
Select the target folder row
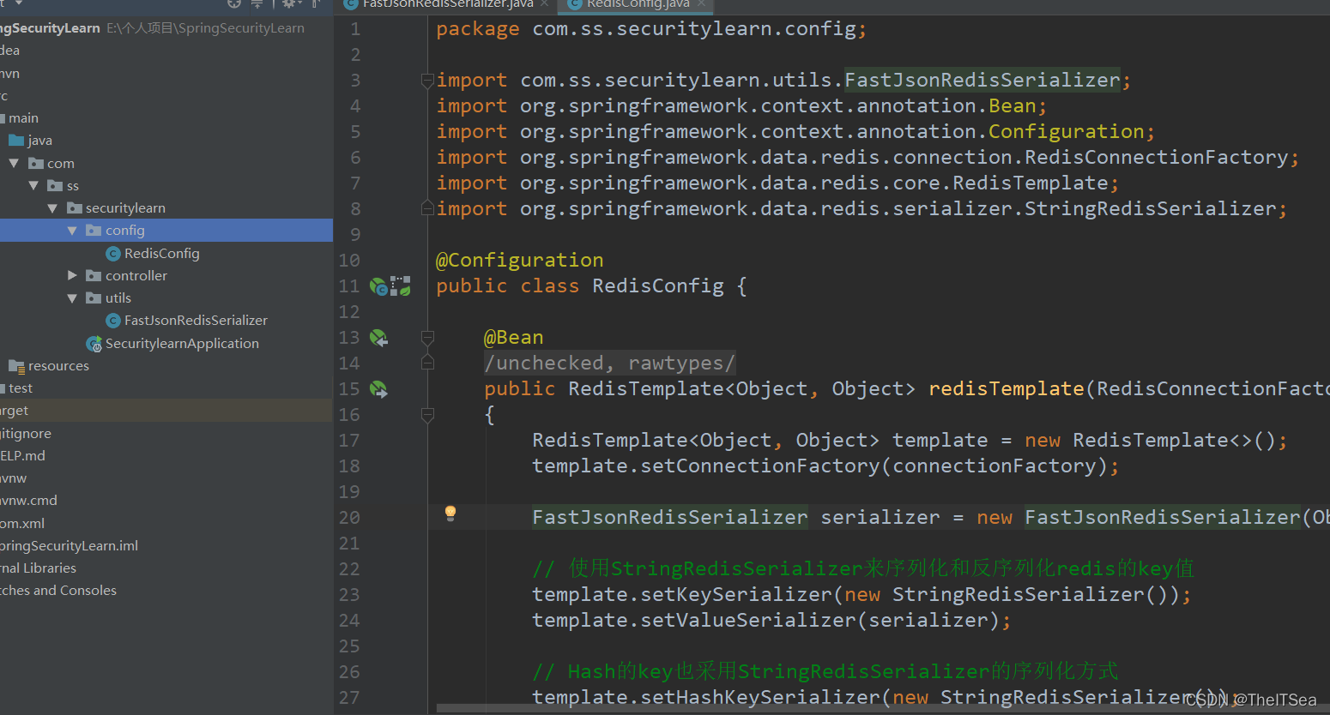click(x=166, y=411)
